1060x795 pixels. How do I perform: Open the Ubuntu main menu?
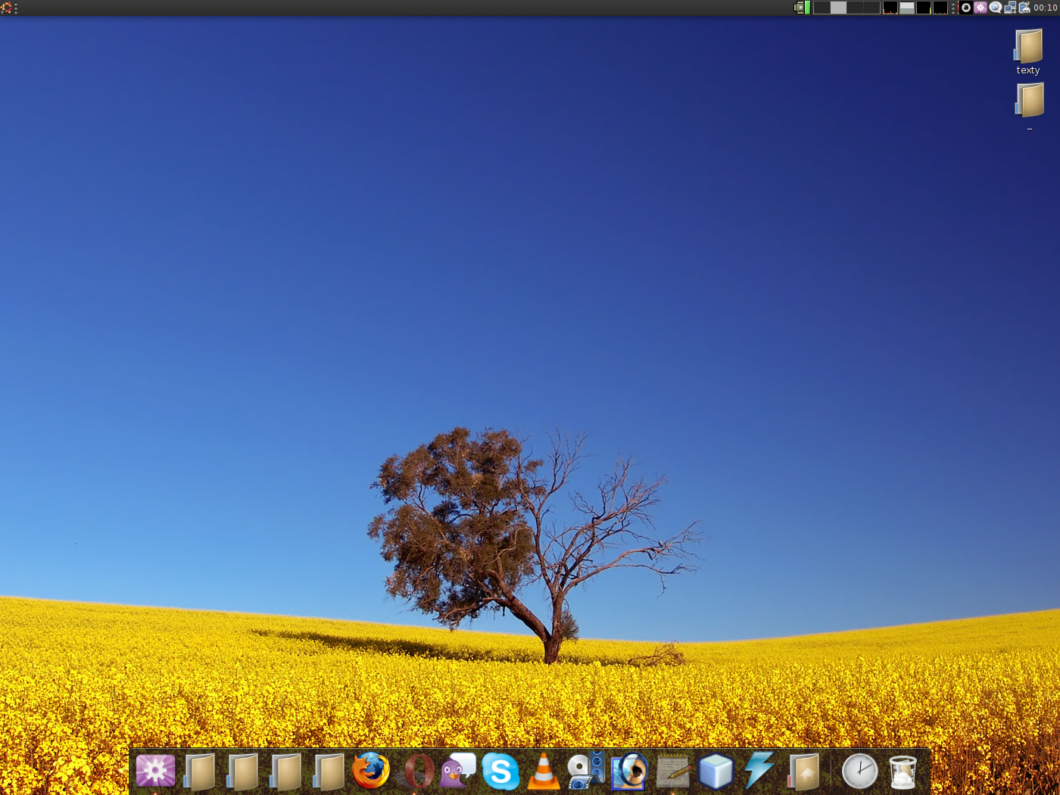pyautogui.click(x=7, y=8)
